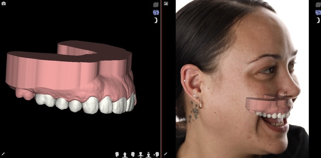Switch to view from below the head

pos(141,155)
